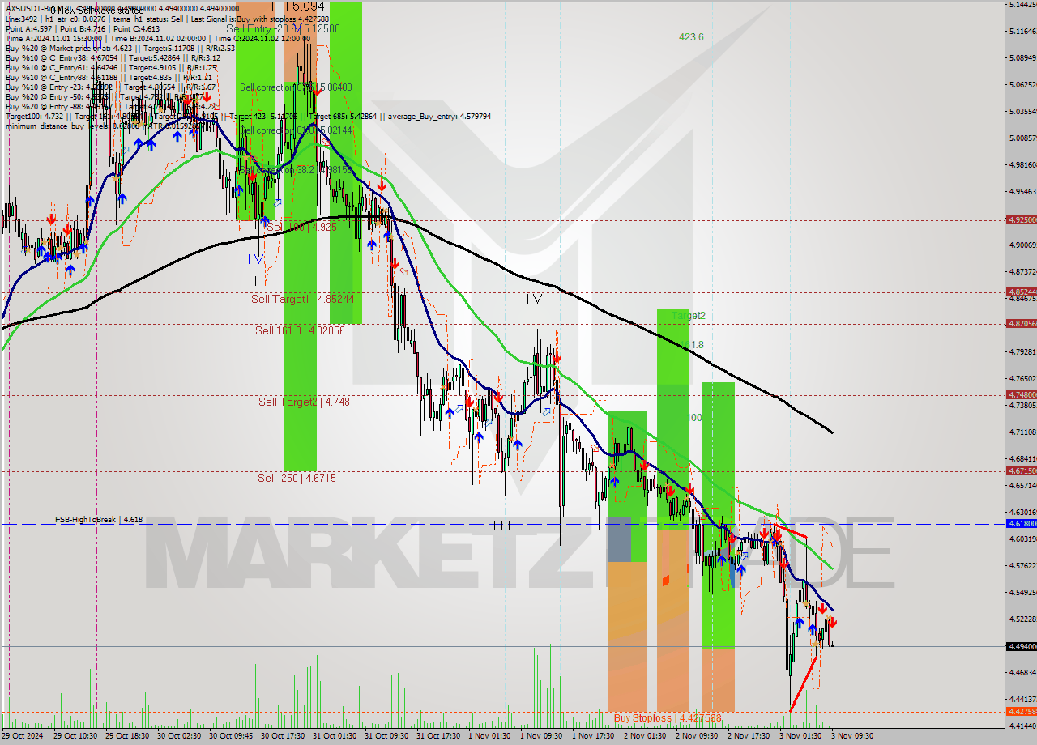The width and height of the screenshot is (1037, 745).
Task: Click the 'Sell 250 | 4.6715' label
Action: 297,479
